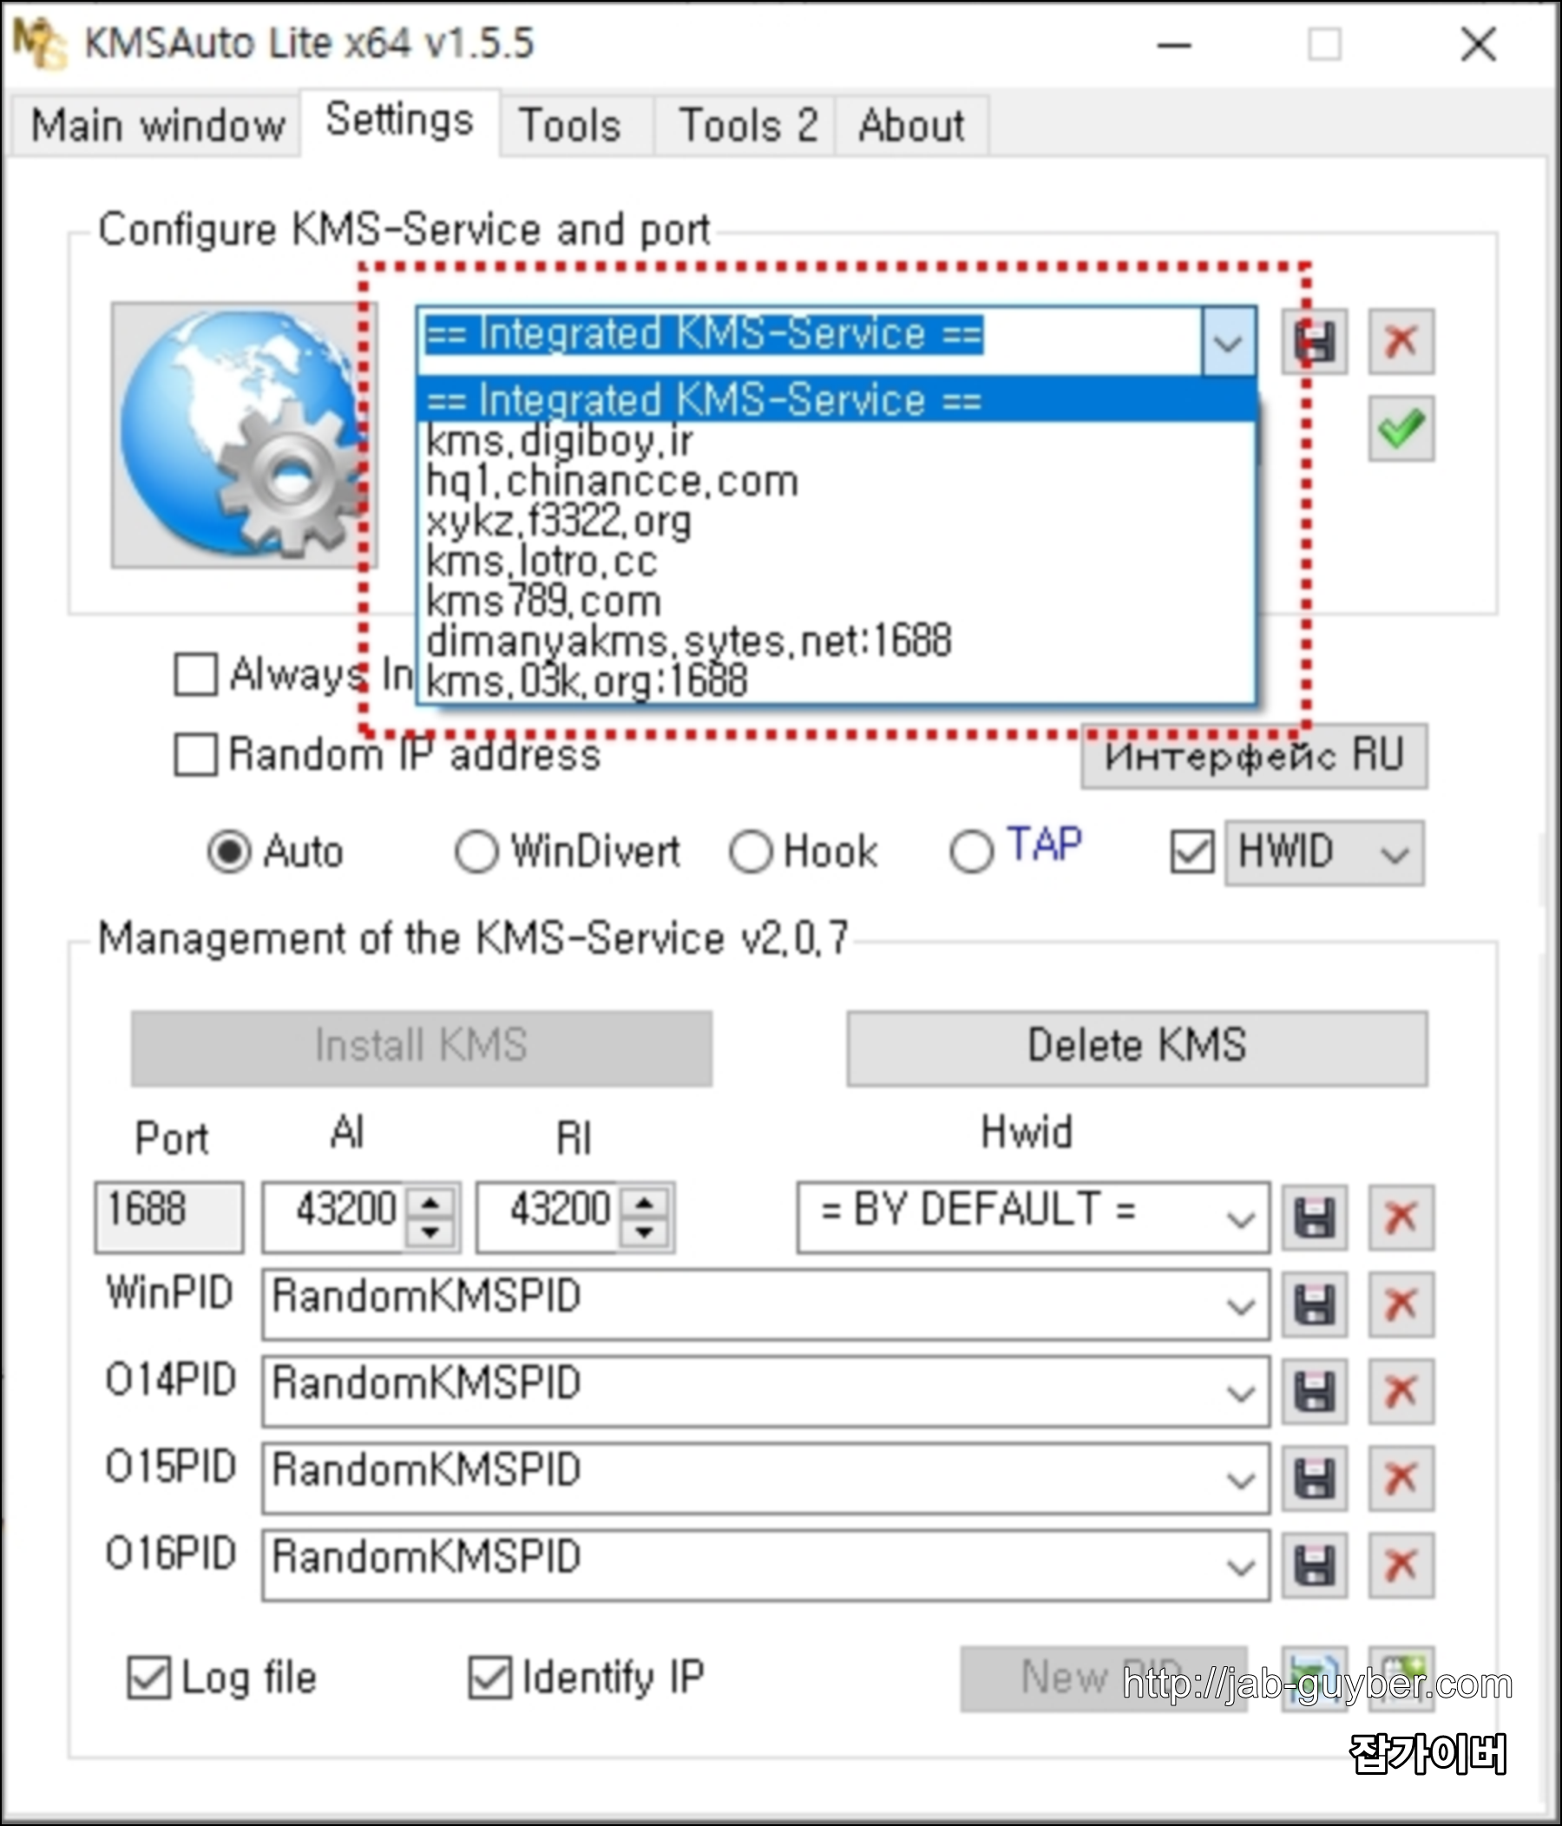This screenshot has width=1562, height=1826.
Task: Choose kms.03k.org:1688 from the list
Action: (836, 681)
